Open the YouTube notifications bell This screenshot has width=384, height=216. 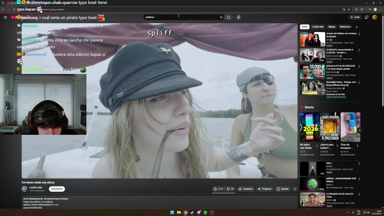pyautogui.click(x=366, y=17)
